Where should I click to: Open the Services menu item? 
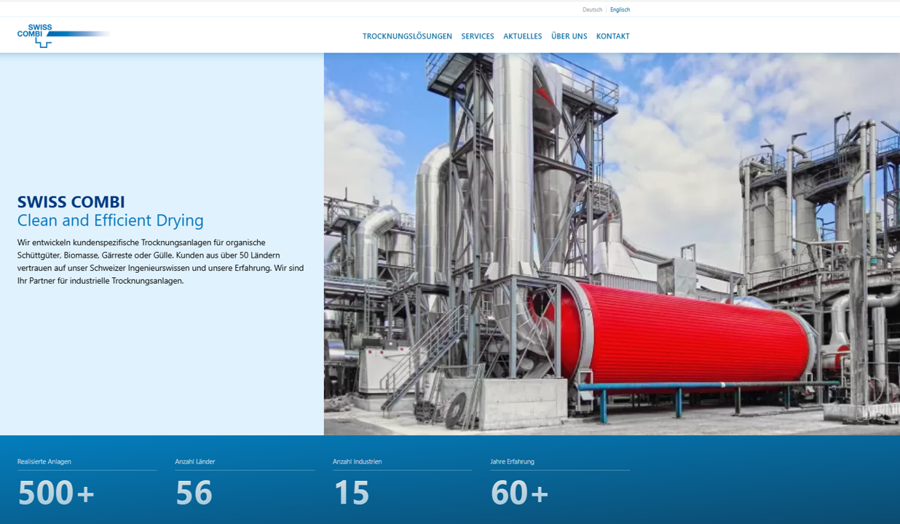478,36
